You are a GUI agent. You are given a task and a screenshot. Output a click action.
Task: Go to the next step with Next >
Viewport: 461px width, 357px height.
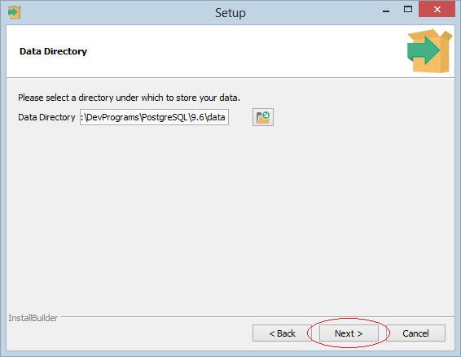click(x=349, y=333)
